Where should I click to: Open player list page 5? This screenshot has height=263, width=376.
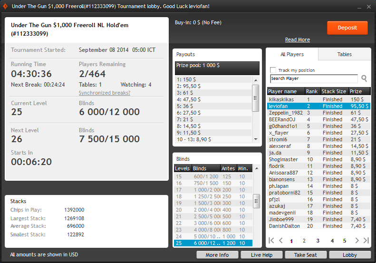[x=345, y=241]
